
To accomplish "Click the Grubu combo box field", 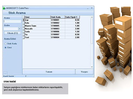I will click(11, 29).
